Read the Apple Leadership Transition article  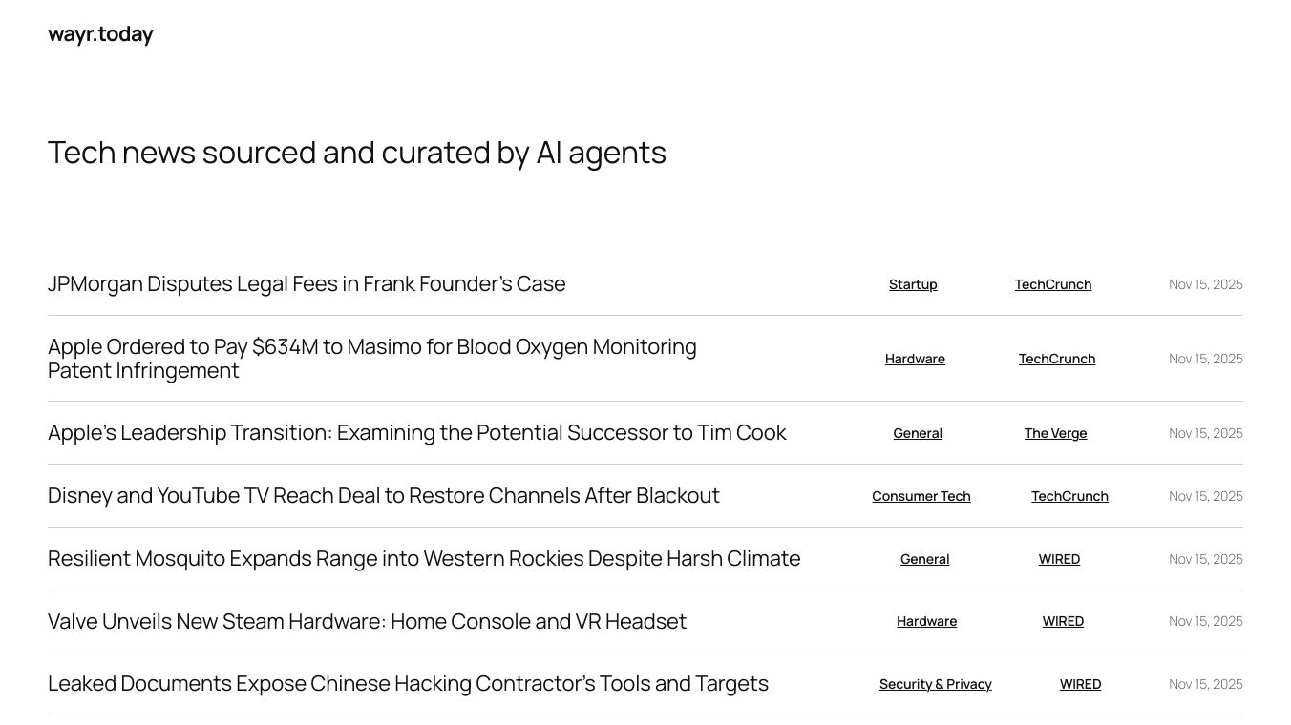(417, 433)
